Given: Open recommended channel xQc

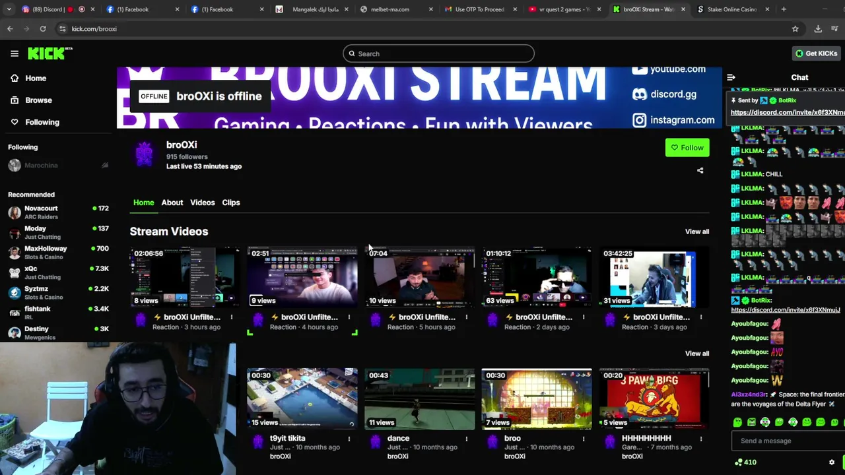Looking at the screenshot, I should tap(58, 272).
